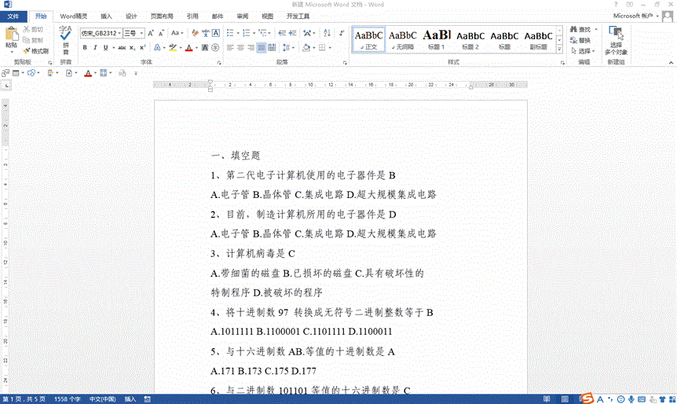Image resolution: width=677 pixels, height=404 pixels.
Task: Expand the styles gallery more arrow
Action: click(560, 50)
